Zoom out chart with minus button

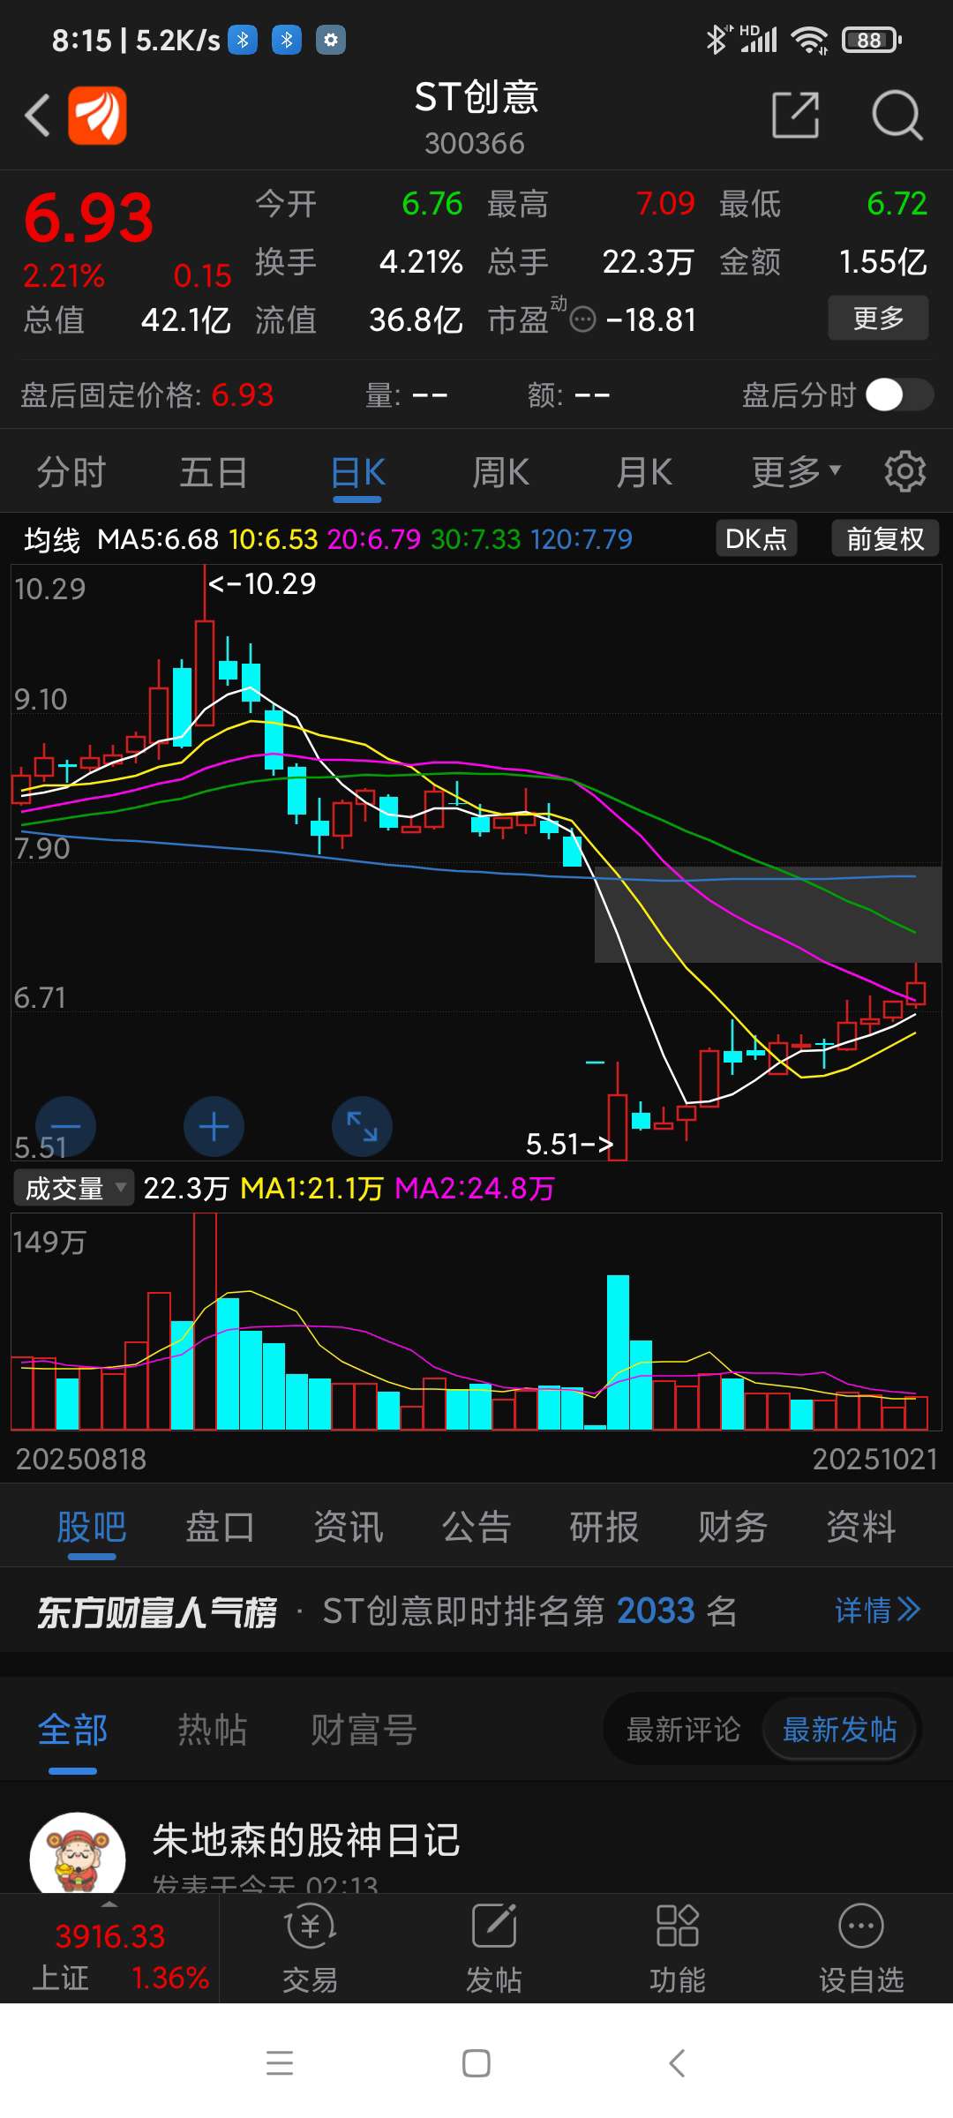tap(65, 1127)
